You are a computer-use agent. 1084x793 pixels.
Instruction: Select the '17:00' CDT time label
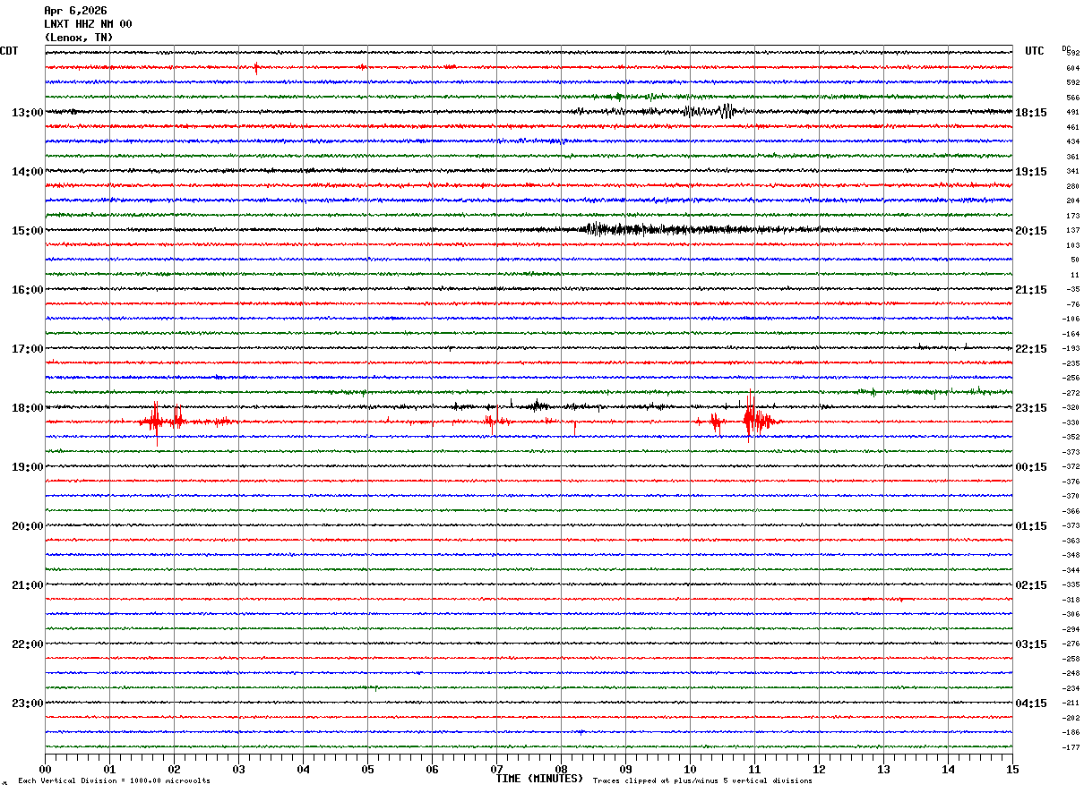click(x=28, y=349)
